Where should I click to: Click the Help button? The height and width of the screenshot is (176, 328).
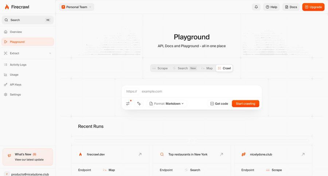tap(271, 7)
